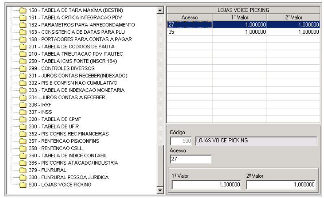Select 380 - FUNRURAL PESSOA JURIDICA
The image size is (324, 198).
(x=69, y=177)
